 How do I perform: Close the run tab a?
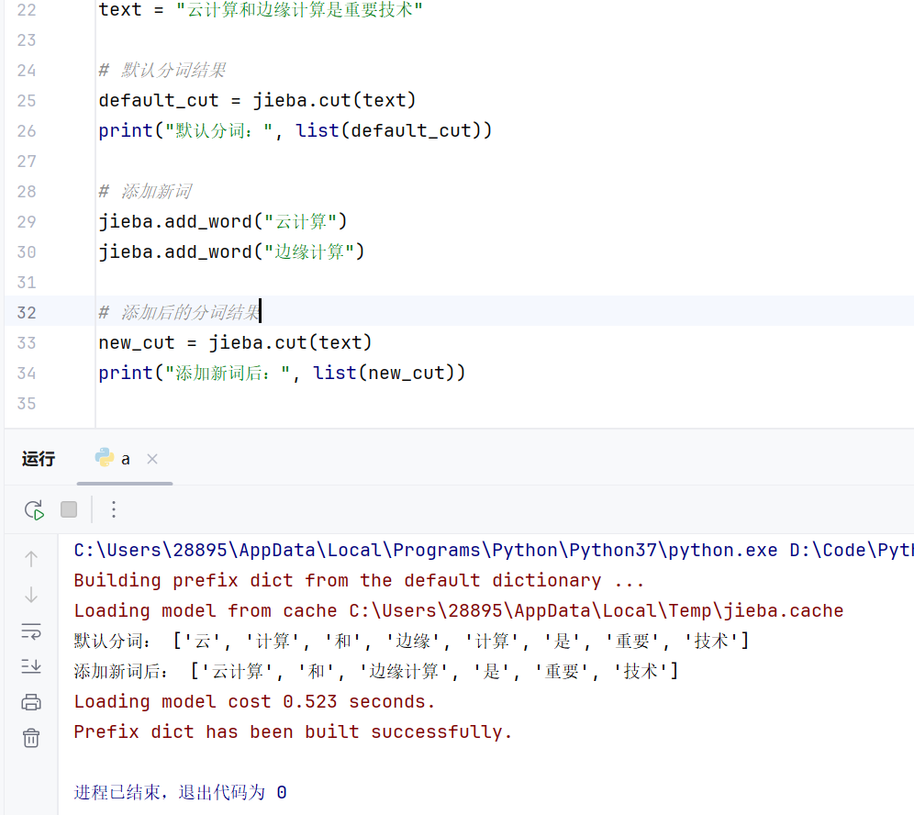point(152,460)
